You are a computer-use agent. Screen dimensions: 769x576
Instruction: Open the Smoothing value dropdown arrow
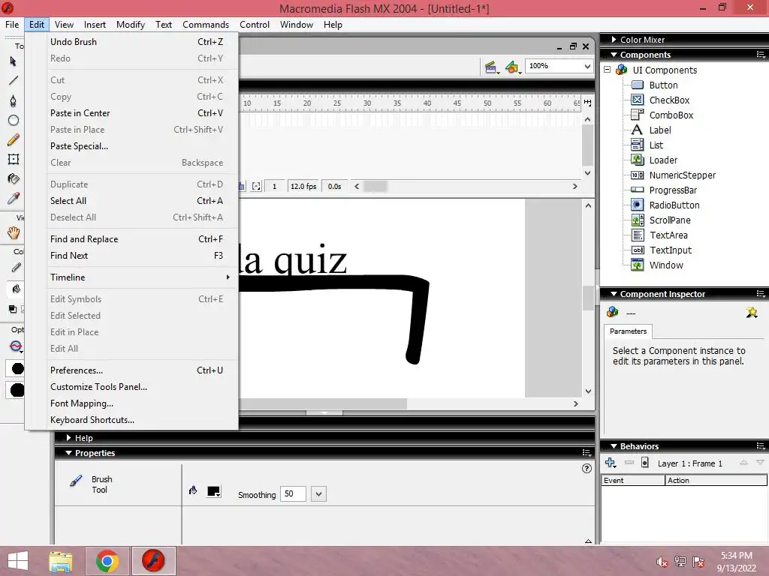point(318,494)
